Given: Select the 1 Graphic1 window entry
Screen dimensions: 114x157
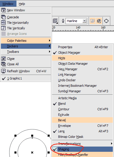Looking at the screenshot, I should (x=26, y=78).
